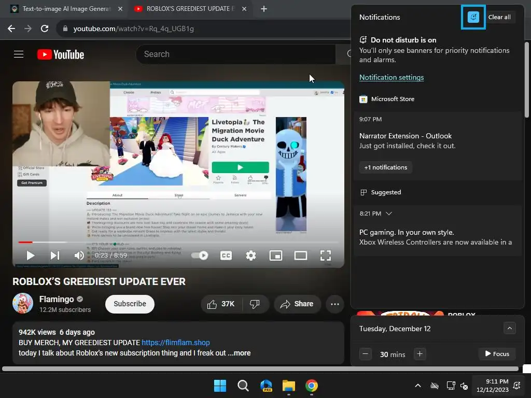The width and height of the screenshot is (531, 398).
Task: Open the Flamingo channel name link
Action: tap(57, 299)
